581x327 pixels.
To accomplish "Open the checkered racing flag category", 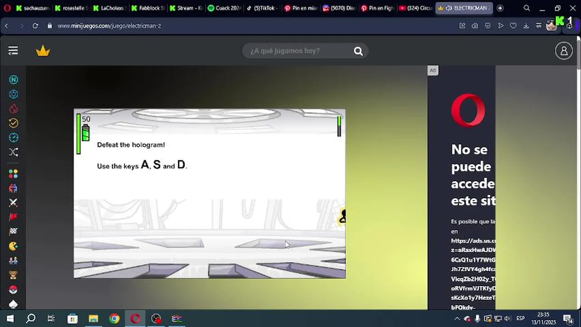I will [14, 232].
